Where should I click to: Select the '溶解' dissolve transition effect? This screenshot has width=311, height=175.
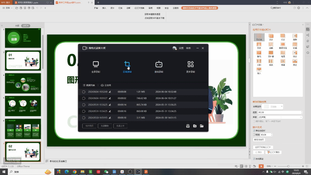271,46
